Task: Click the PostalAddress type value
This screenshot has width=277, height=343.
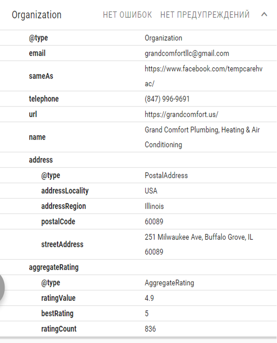Action: [166, 176]
